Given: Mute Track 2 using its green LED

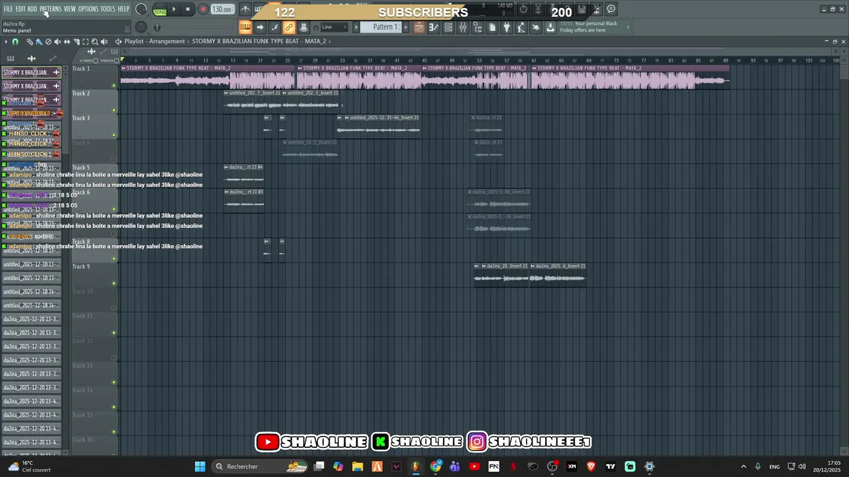Looking at the screenshot, I should coord(114,110).
